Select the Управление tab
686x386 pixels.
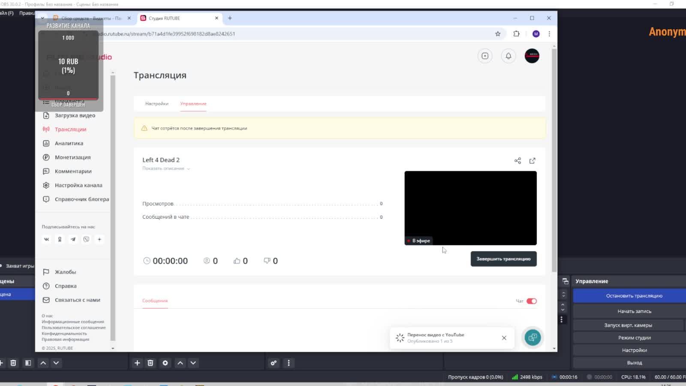(193, 104)
